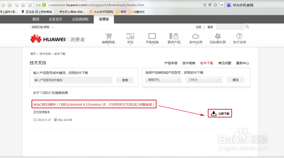Select the 消费者 tab
Viewport: 284px width, 158px height.
click(104, 19)
